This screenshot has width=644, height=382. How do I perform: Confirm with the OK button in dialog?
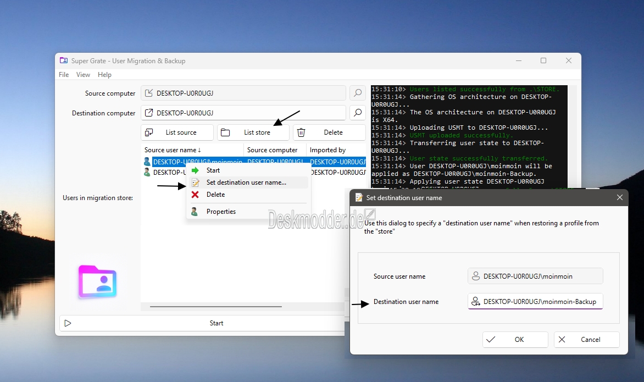515,339
